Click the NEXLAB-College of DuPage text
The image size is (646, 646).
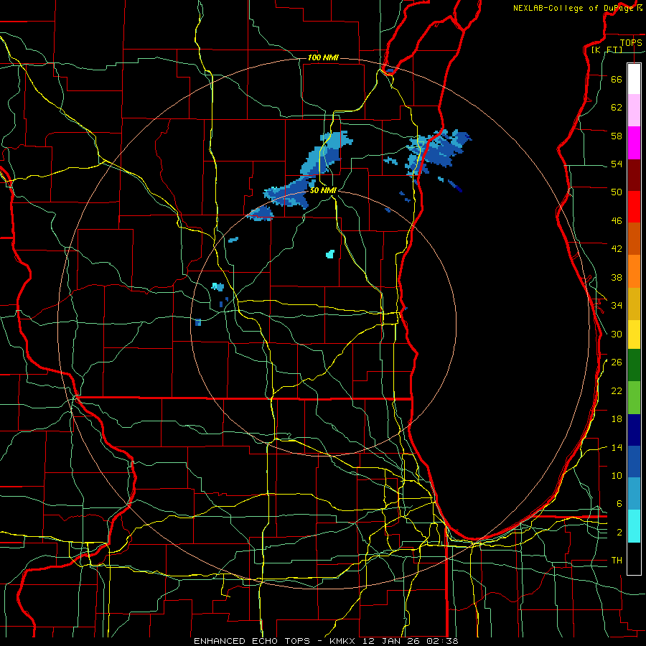pos(574,8)
